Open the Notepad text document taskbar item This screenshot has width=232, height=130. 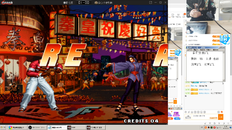[x=57, y=127]
